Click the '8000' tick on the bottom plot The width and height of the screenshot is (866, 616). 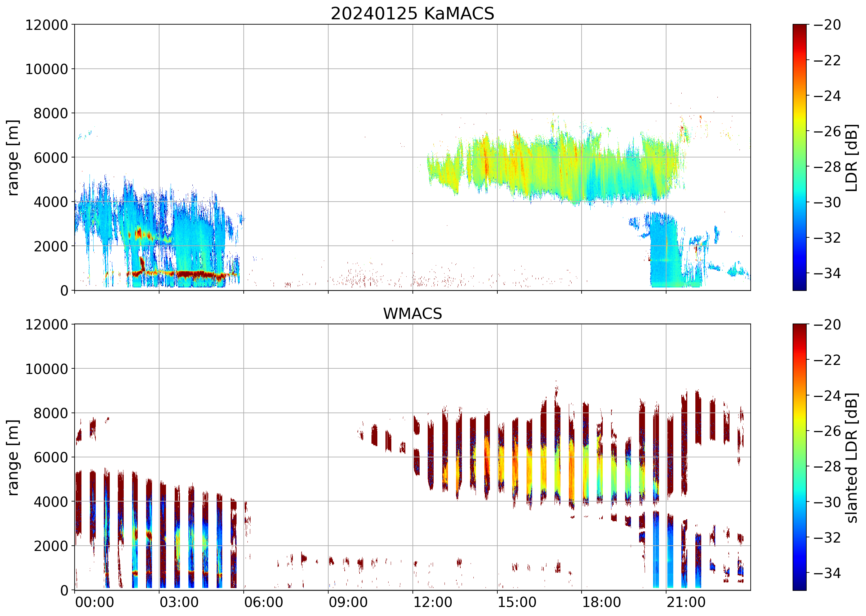51,413
